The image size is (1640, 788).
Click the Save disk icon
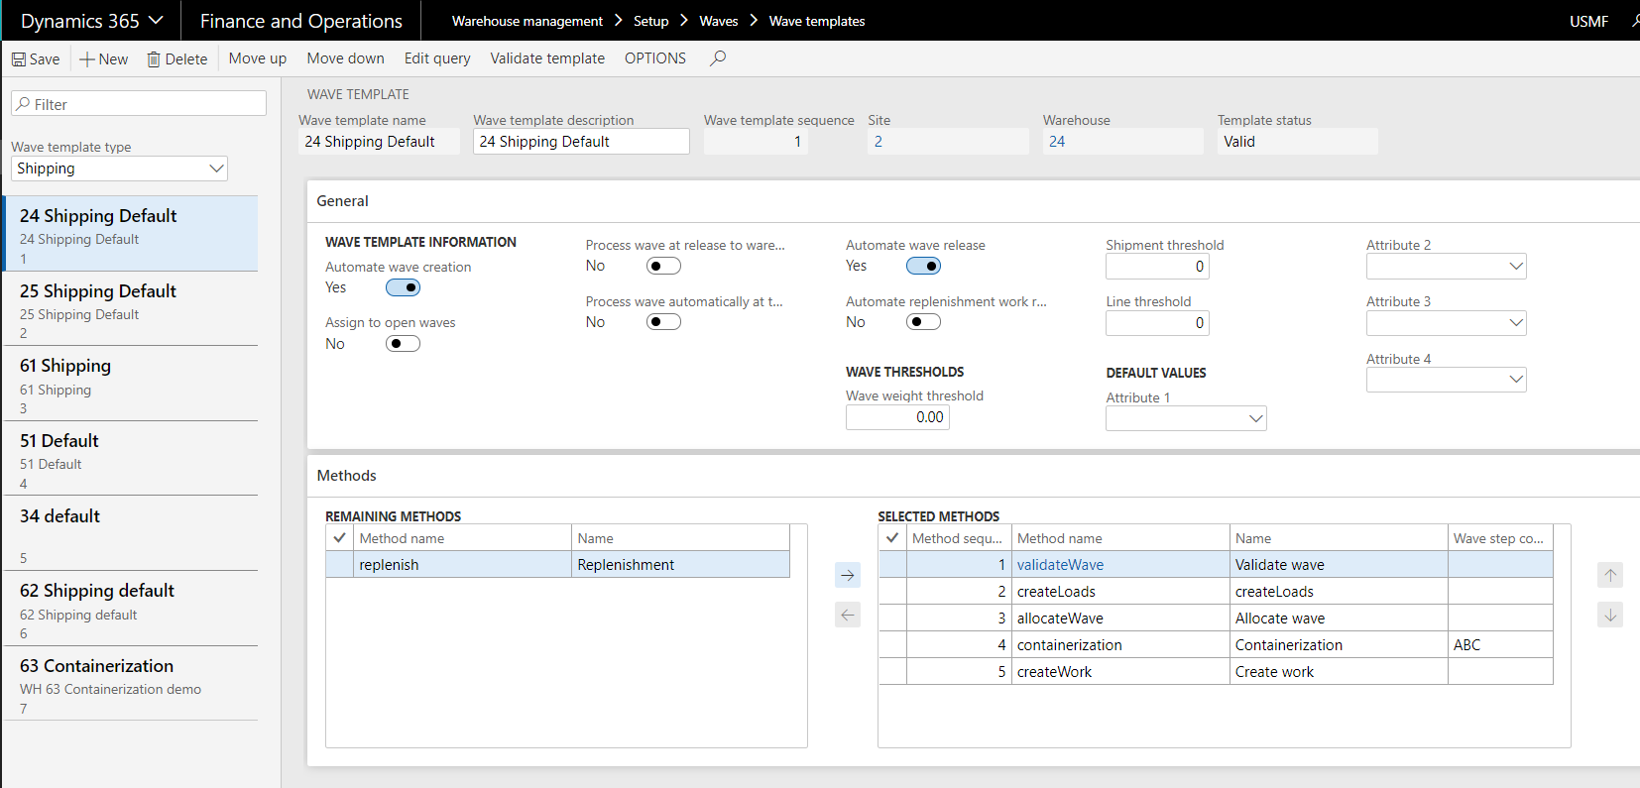[x=19, y=59]
